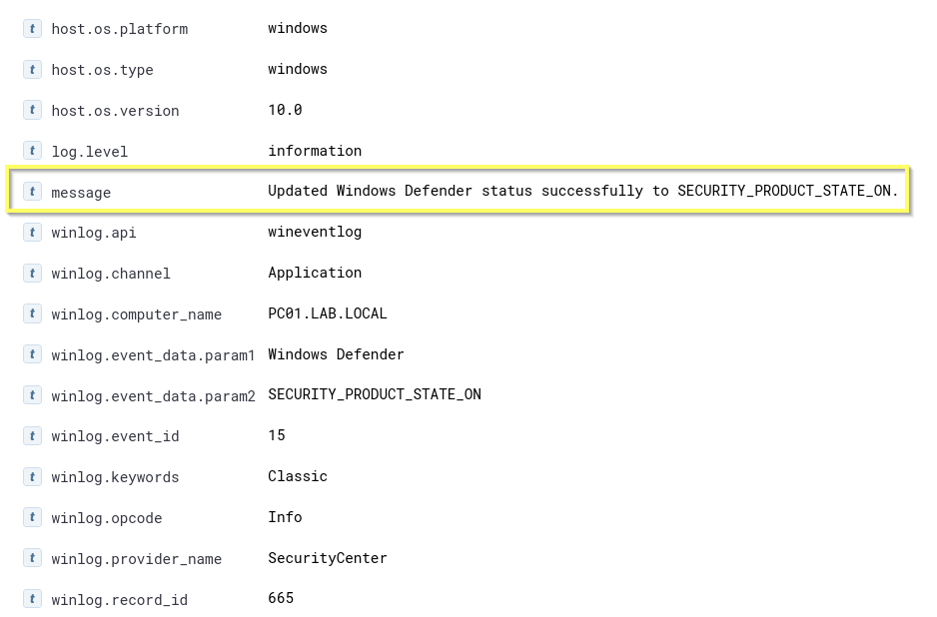Screen dimensions: 937x617
Task: Click the wineventlog value of winlog.api
Action: point(315,232)
